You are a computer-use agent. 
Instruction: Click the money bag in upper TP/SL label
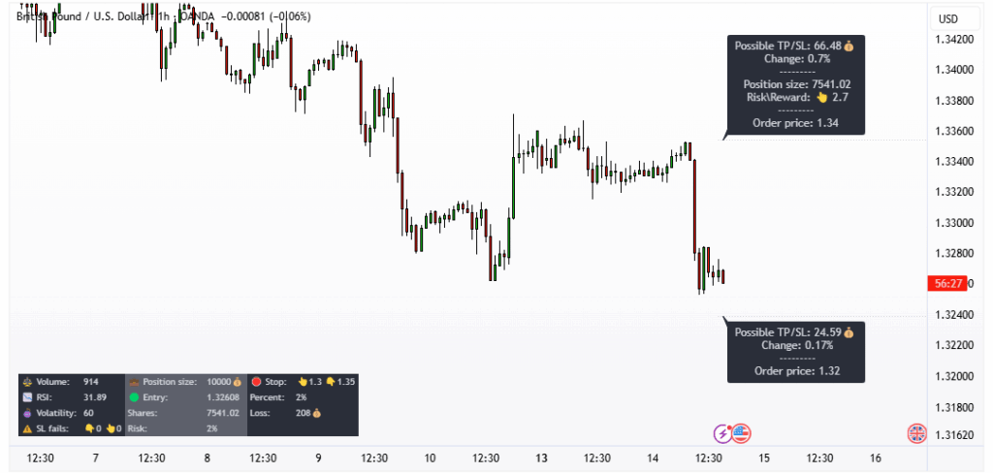tap(849, 46)
